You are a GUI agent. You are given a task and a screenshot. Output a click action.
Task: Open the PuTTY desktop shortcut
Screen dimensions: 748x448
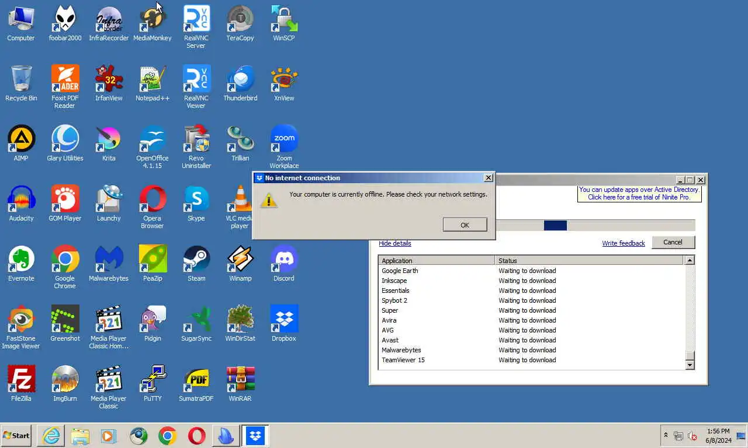[x=153, y=384]
